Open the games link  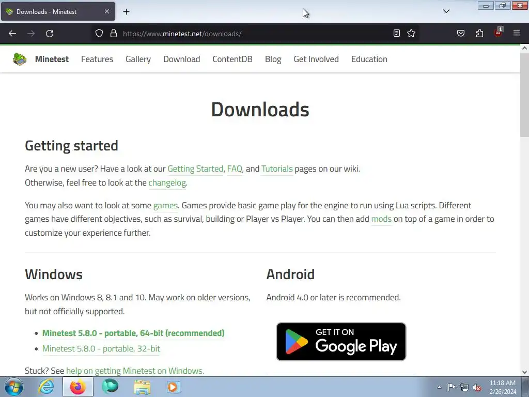click(165, 205)
